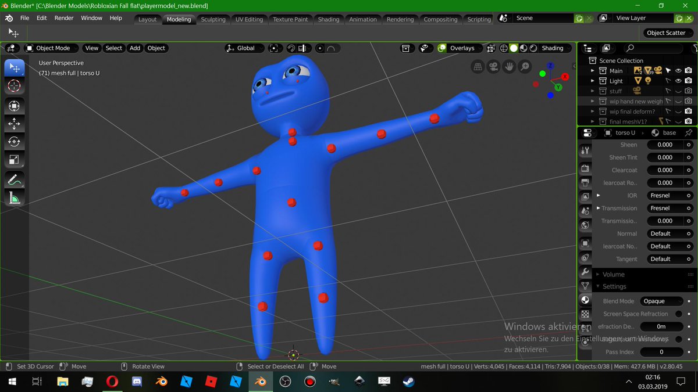
Task: Click the Pass Index number field
Action: (x=662, y=352)
